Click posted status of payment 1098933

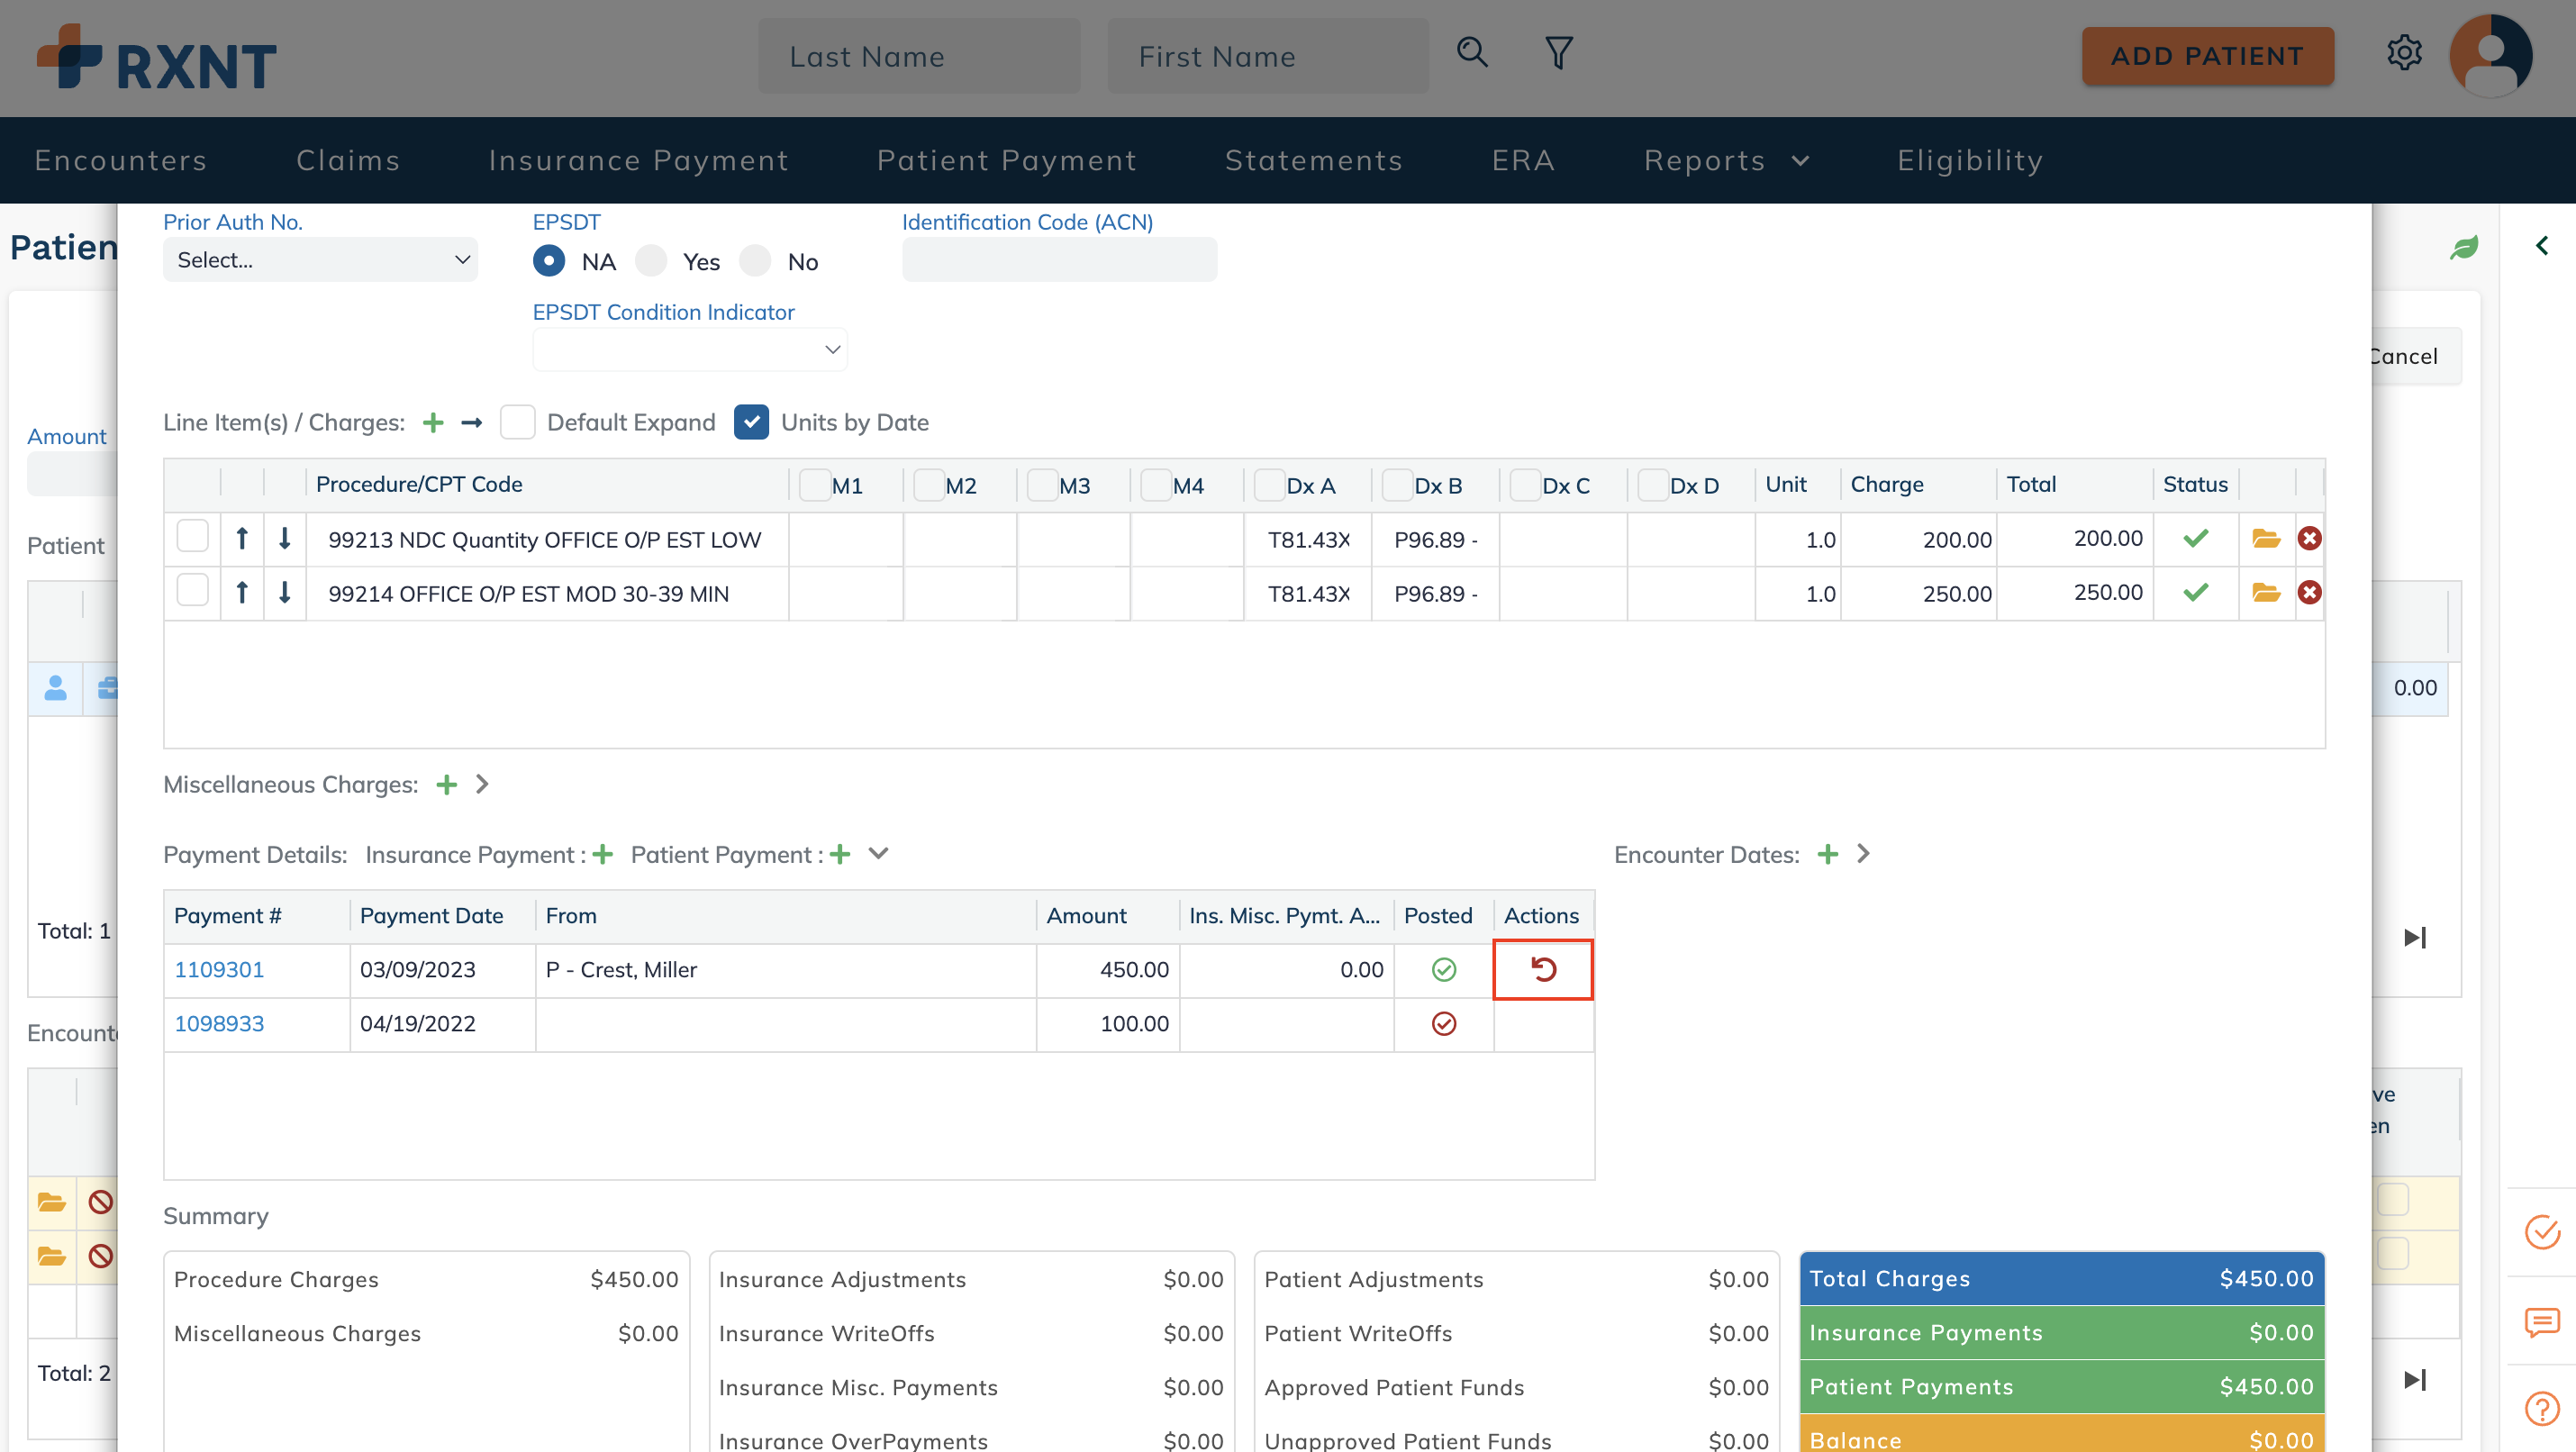tap(1443, 1023)
